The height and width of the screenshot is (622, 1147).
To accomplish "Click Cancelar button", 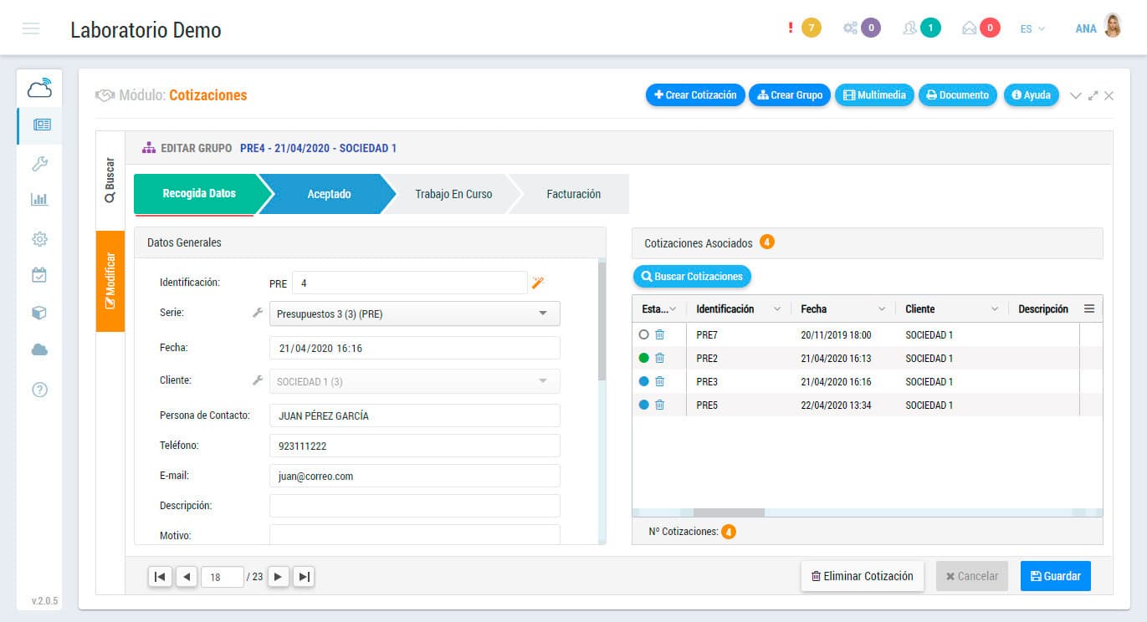I will (972, 576).
